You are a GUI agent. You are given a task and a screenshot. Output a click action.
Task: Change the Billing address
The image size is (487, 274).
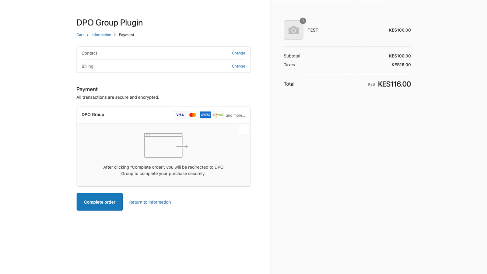238,66
